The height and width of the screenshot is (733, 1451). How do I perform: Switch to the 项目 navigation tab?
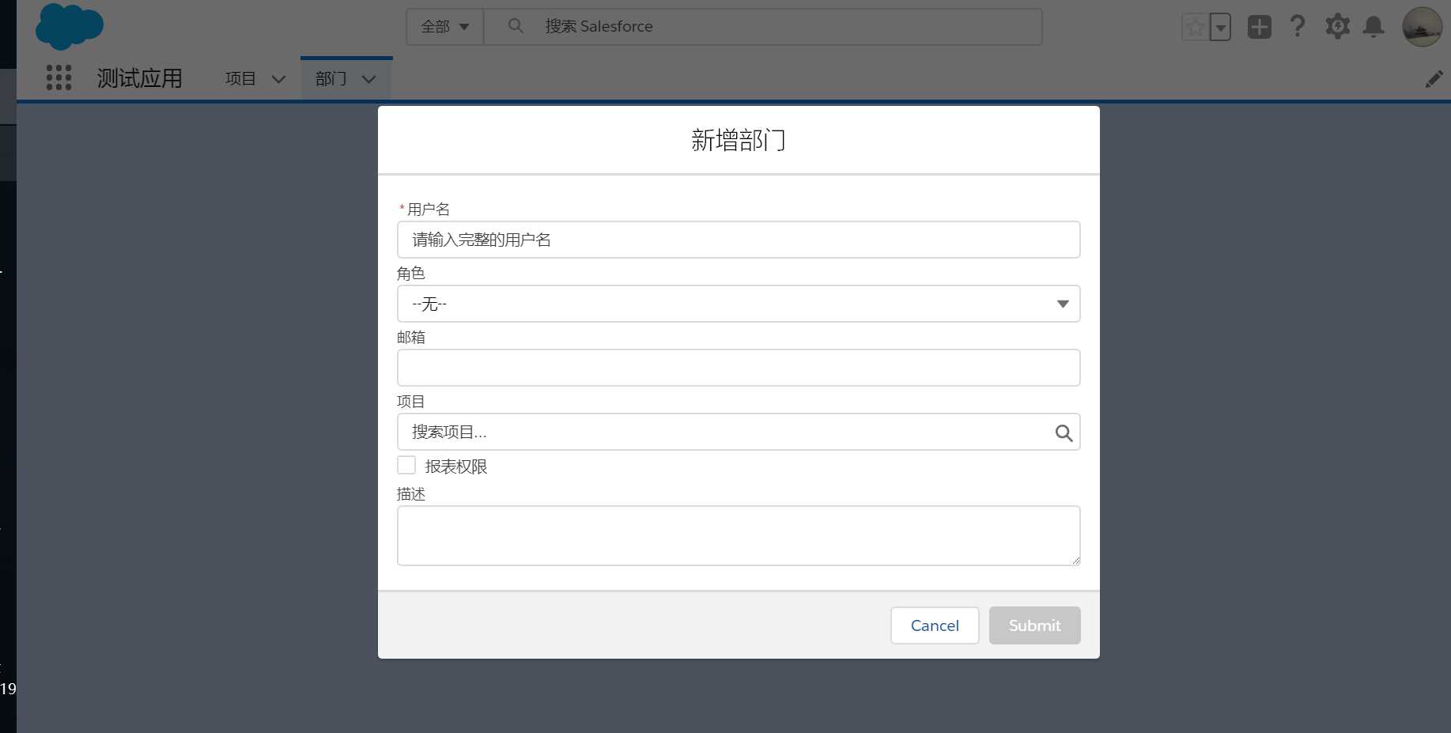[x=240, y=78]
